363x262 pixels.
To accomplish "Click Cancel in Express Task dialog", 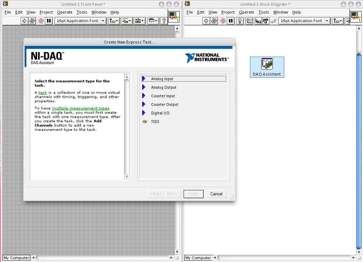I will pos(216,194).
